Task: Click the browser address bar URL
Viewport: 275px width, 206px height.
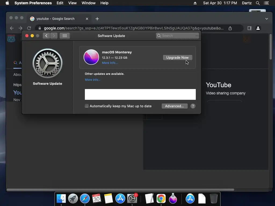Action: pos(134,28)
